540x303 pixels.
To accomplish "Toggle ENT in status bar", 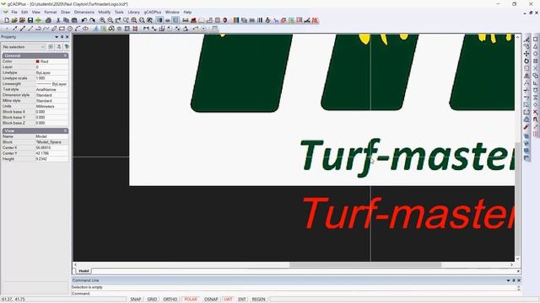I will click(242, 300).
